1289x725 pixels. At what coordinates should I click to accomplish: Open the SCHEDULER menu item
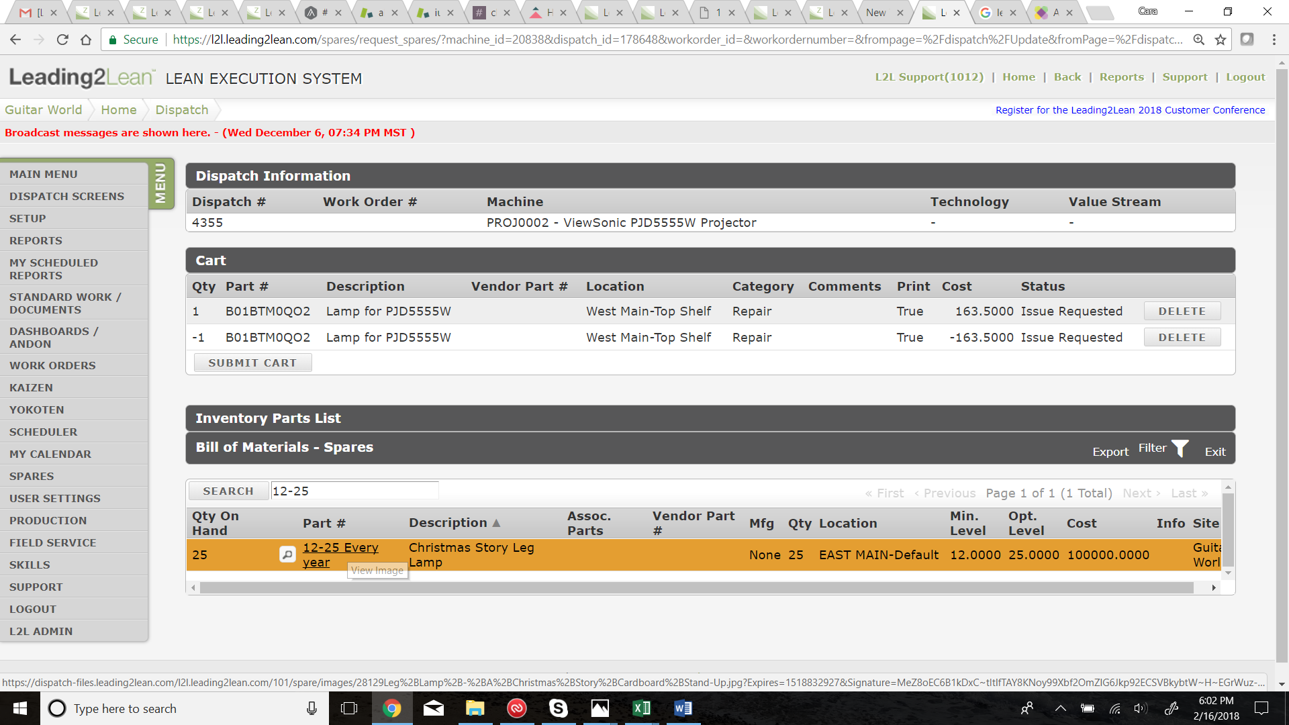[x=74, y=432]
